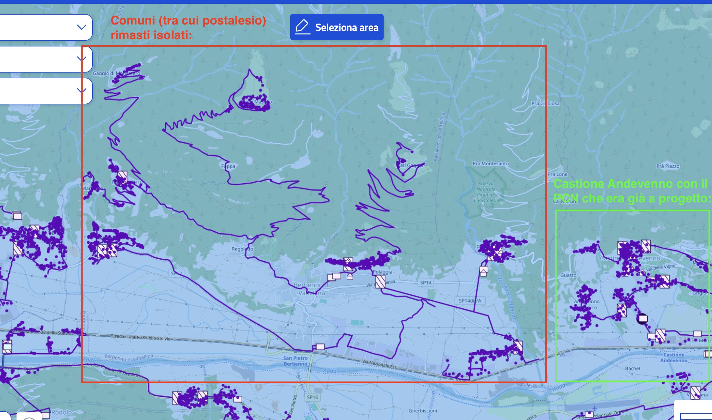Click the Castione Andevenno station label

(674, 358)
